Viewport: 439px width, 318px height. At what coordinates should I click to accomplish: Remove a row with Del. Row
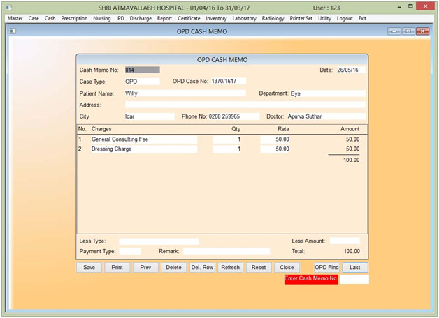click(202, 267)
